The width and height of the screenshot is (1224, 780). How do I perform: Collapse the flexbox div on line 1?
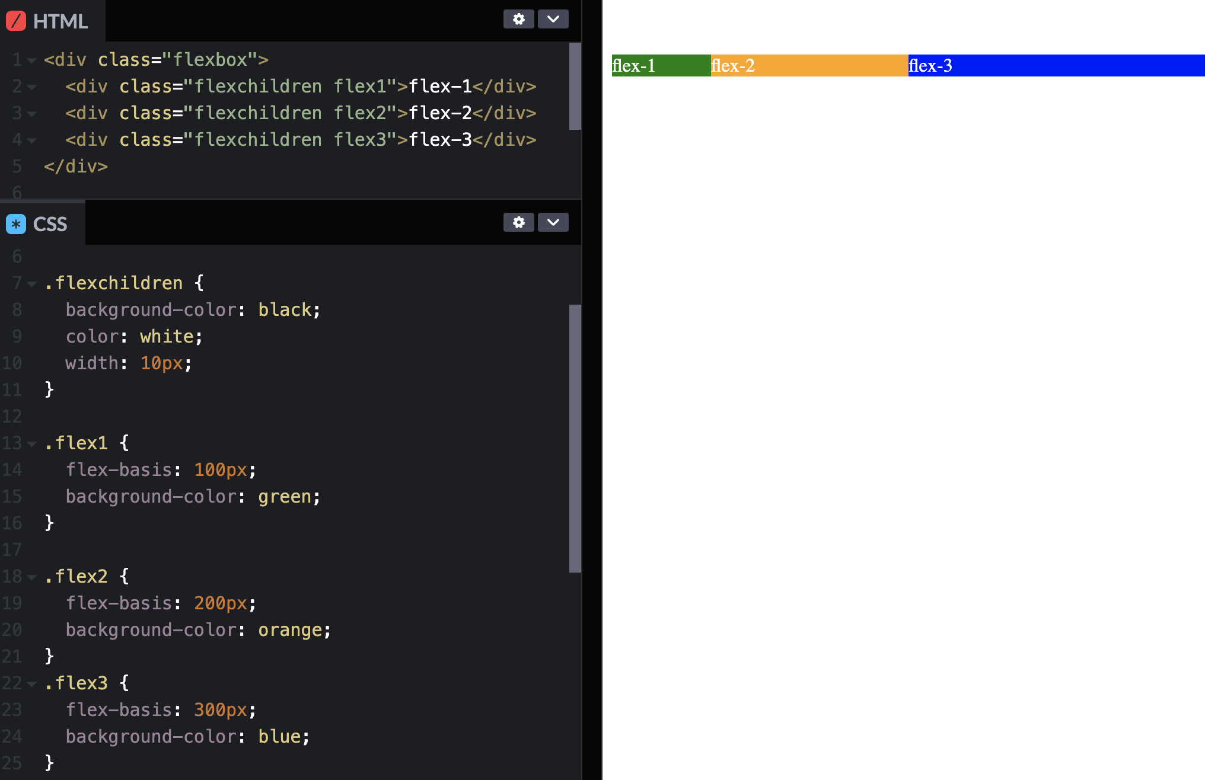click(x=32, y=60)
